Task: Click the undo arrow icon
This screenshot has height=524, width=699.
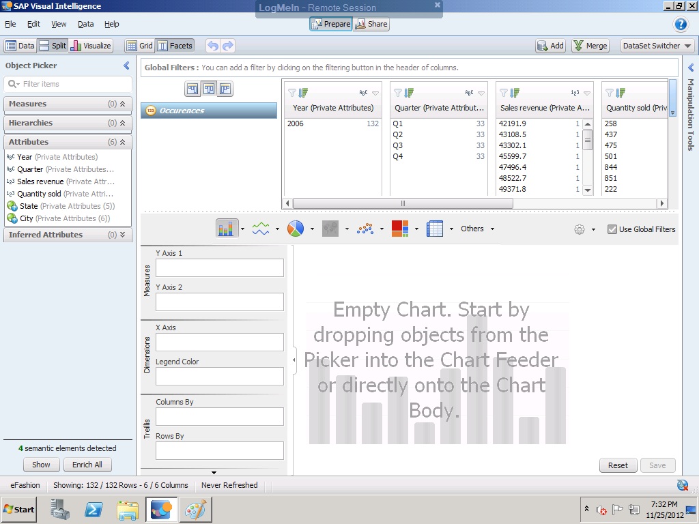Action: click(213, 46)
